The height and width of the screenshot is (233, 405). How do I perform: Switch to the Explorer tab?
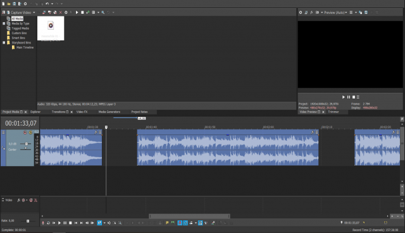[x=35, y=112]
